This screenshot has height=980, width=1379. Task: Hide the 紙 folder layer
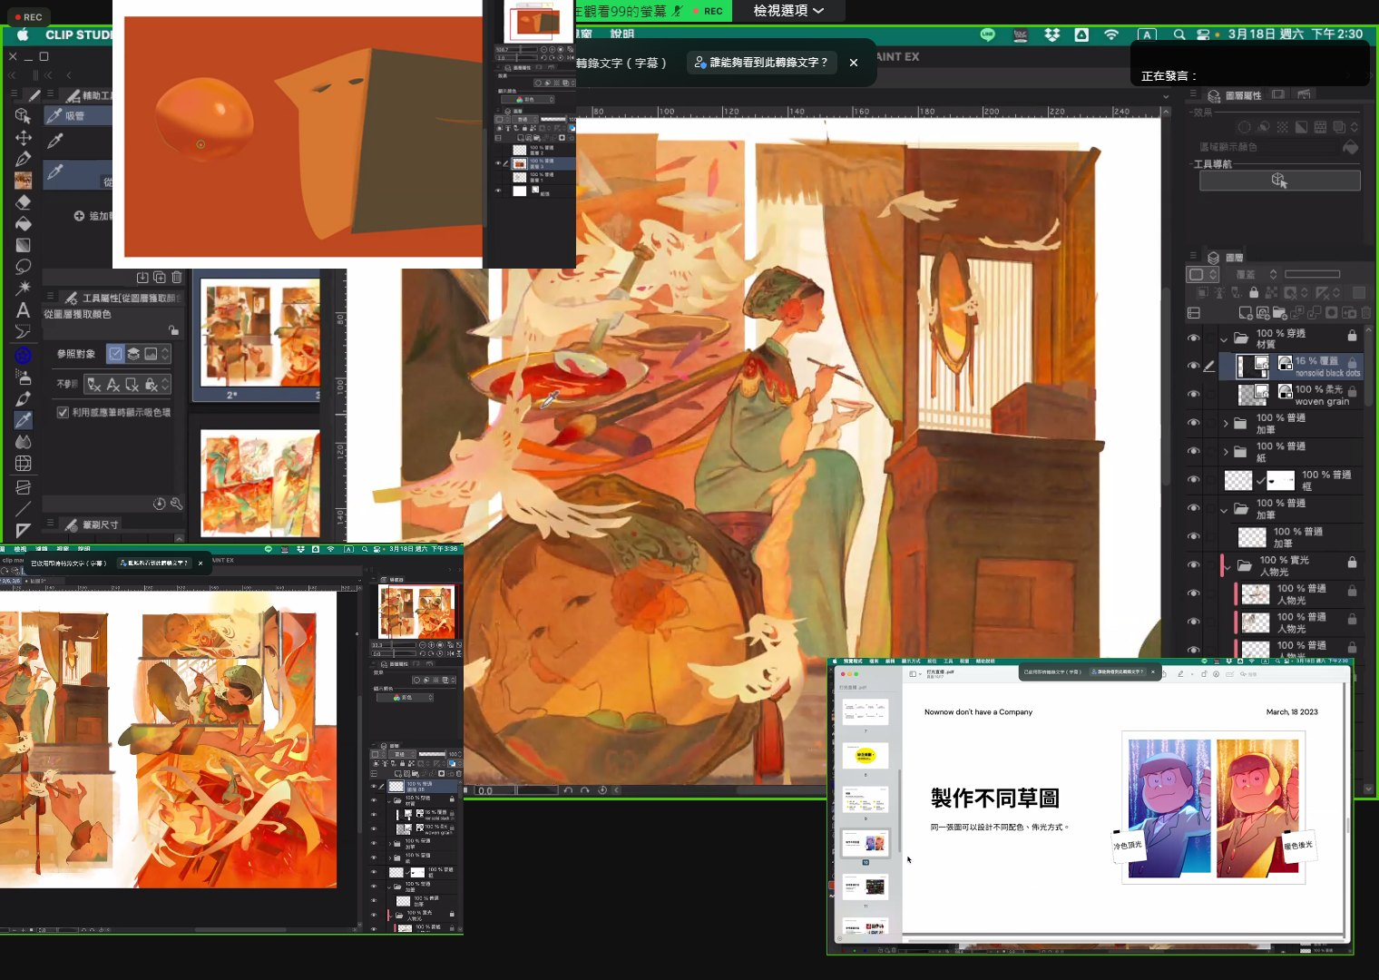(x=1193, y=451)
